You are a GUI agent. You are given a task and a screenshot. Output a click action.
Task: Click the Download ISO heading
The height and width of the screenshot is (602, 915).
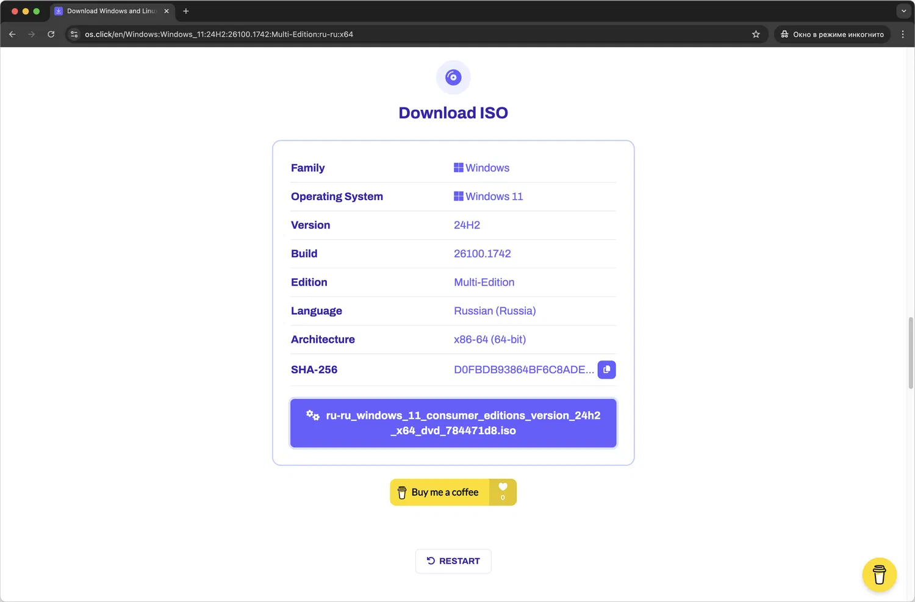click(x=453, y=113)
